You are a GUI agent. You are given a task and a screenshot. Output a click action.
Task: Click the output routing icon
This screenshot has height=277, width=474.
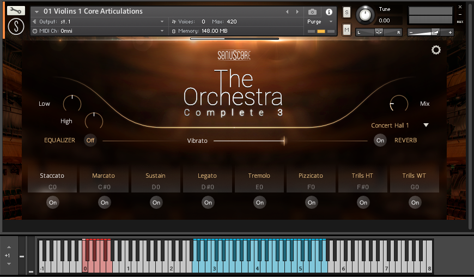coord(34,21)
